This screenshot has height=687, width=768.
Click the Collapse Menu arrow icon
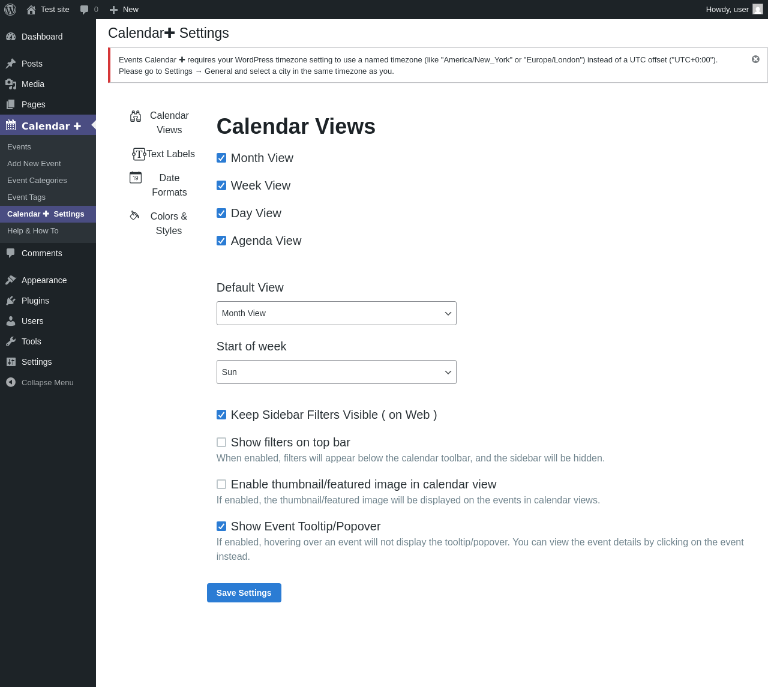11,382
